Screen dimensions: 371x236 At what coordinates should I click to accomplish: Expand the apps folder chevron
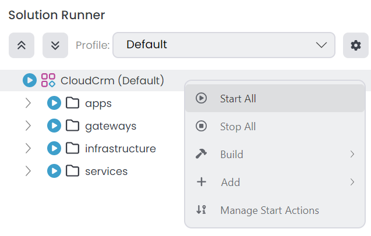[x=28, y=103]
